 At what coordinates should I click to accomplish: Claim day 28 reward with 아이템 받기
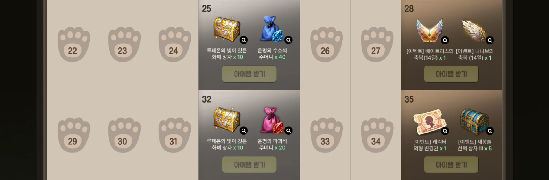pyautogui.click(x=451, y=74)
